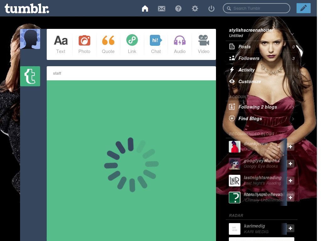321x241 pixels.
Task: Open the settings gear icon
Action: click(195, 8)
